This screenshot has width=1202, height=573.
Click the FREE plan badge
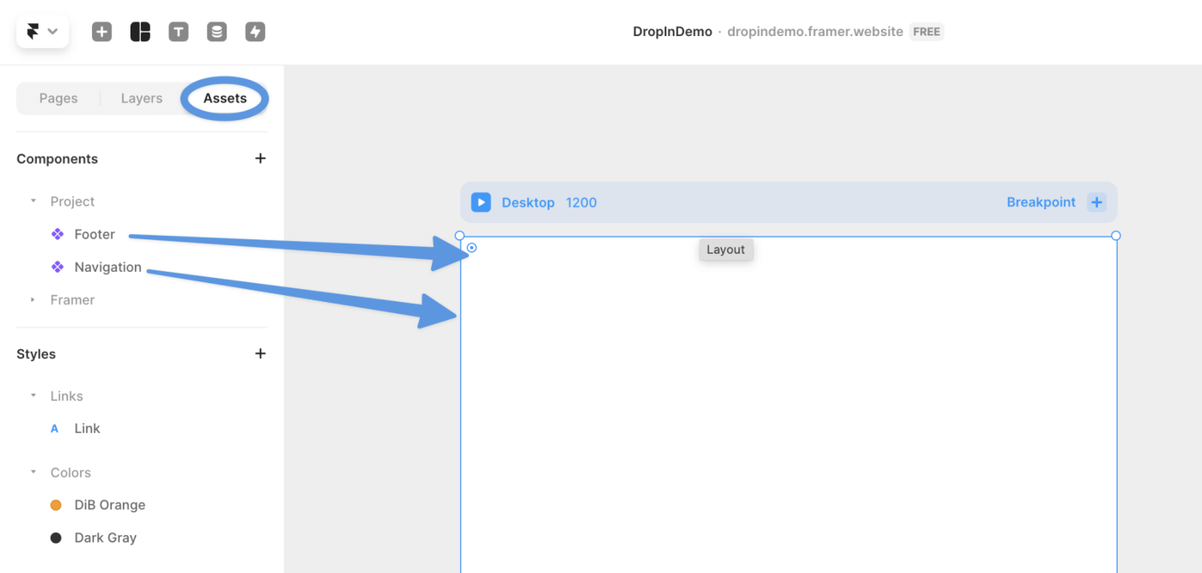click(926, 32)
